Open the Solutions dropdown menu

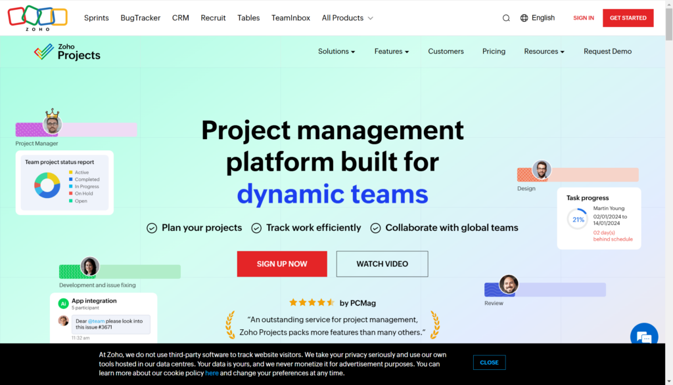tap(336, 51)
